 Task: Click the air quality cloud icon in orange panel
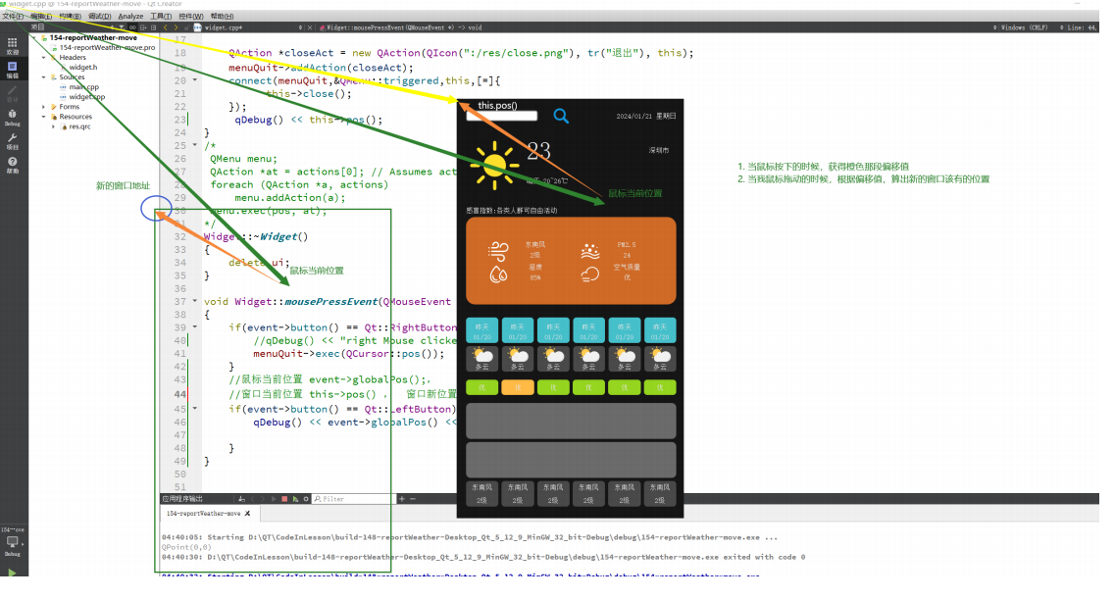click(x=589, y=275)
